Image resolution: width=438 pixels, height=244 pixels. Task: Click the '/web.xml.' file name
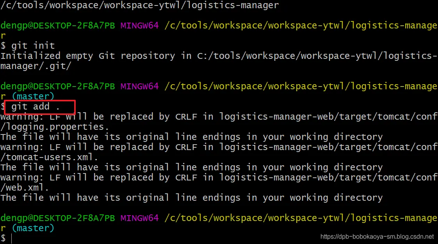coord(25,187)
